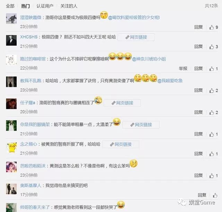Reply to 澄澄映霞微's comment
Viewport: 222px width, 212px height.
pyautogui.click(x=198, y=27)
